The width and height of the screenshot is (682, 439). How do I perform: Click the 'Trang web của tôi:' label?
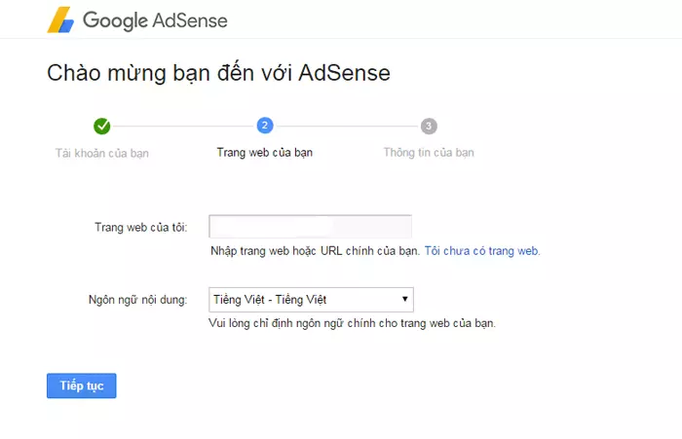pos(141,228)
